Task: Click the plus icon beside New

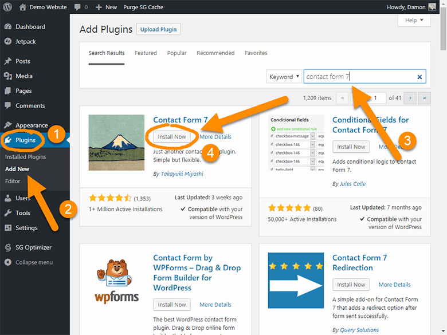Action: click(99, 7)
